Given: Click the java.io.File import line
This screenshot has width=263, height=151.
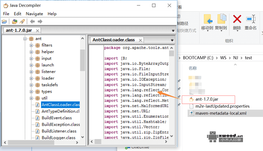Looking at the screenshot, I should (x=127, y=69).
